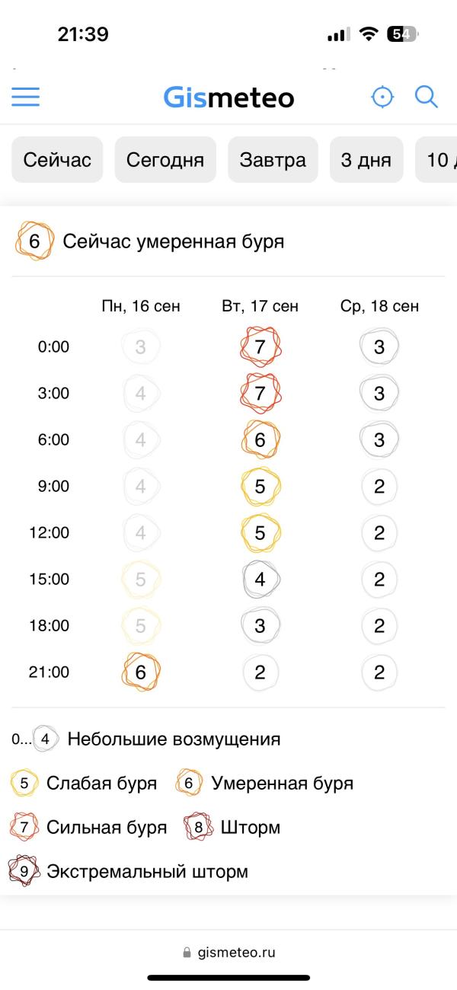Tap Wednesday 0:00 index 3 icon

pyautogui.click(x=379, y=347)
